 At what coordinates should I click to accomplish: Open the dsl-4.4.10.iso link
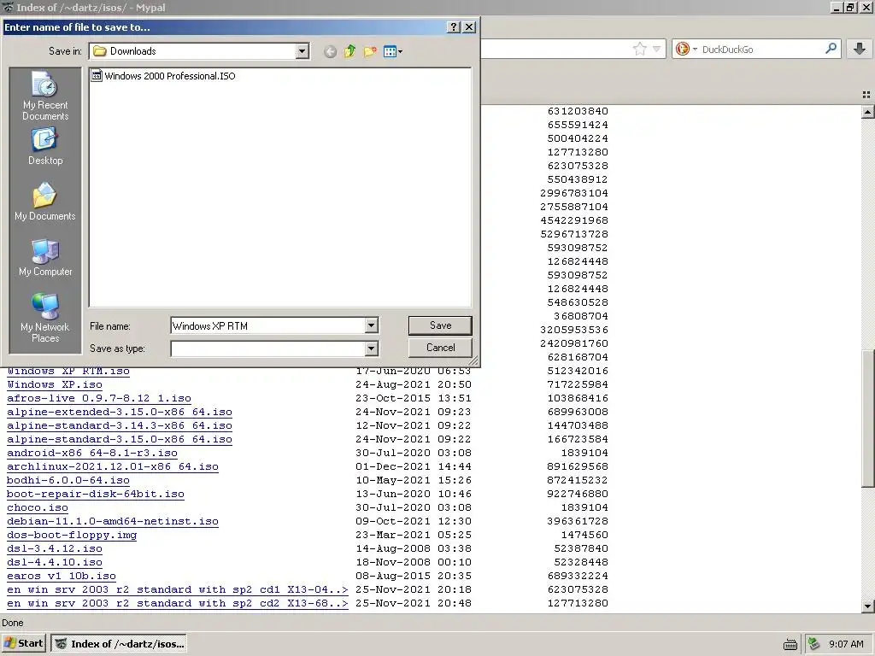(55, 562)
